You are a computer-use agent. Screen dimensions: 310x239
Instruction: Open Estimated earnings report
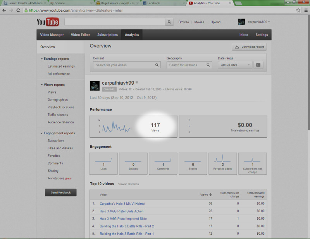61,66
